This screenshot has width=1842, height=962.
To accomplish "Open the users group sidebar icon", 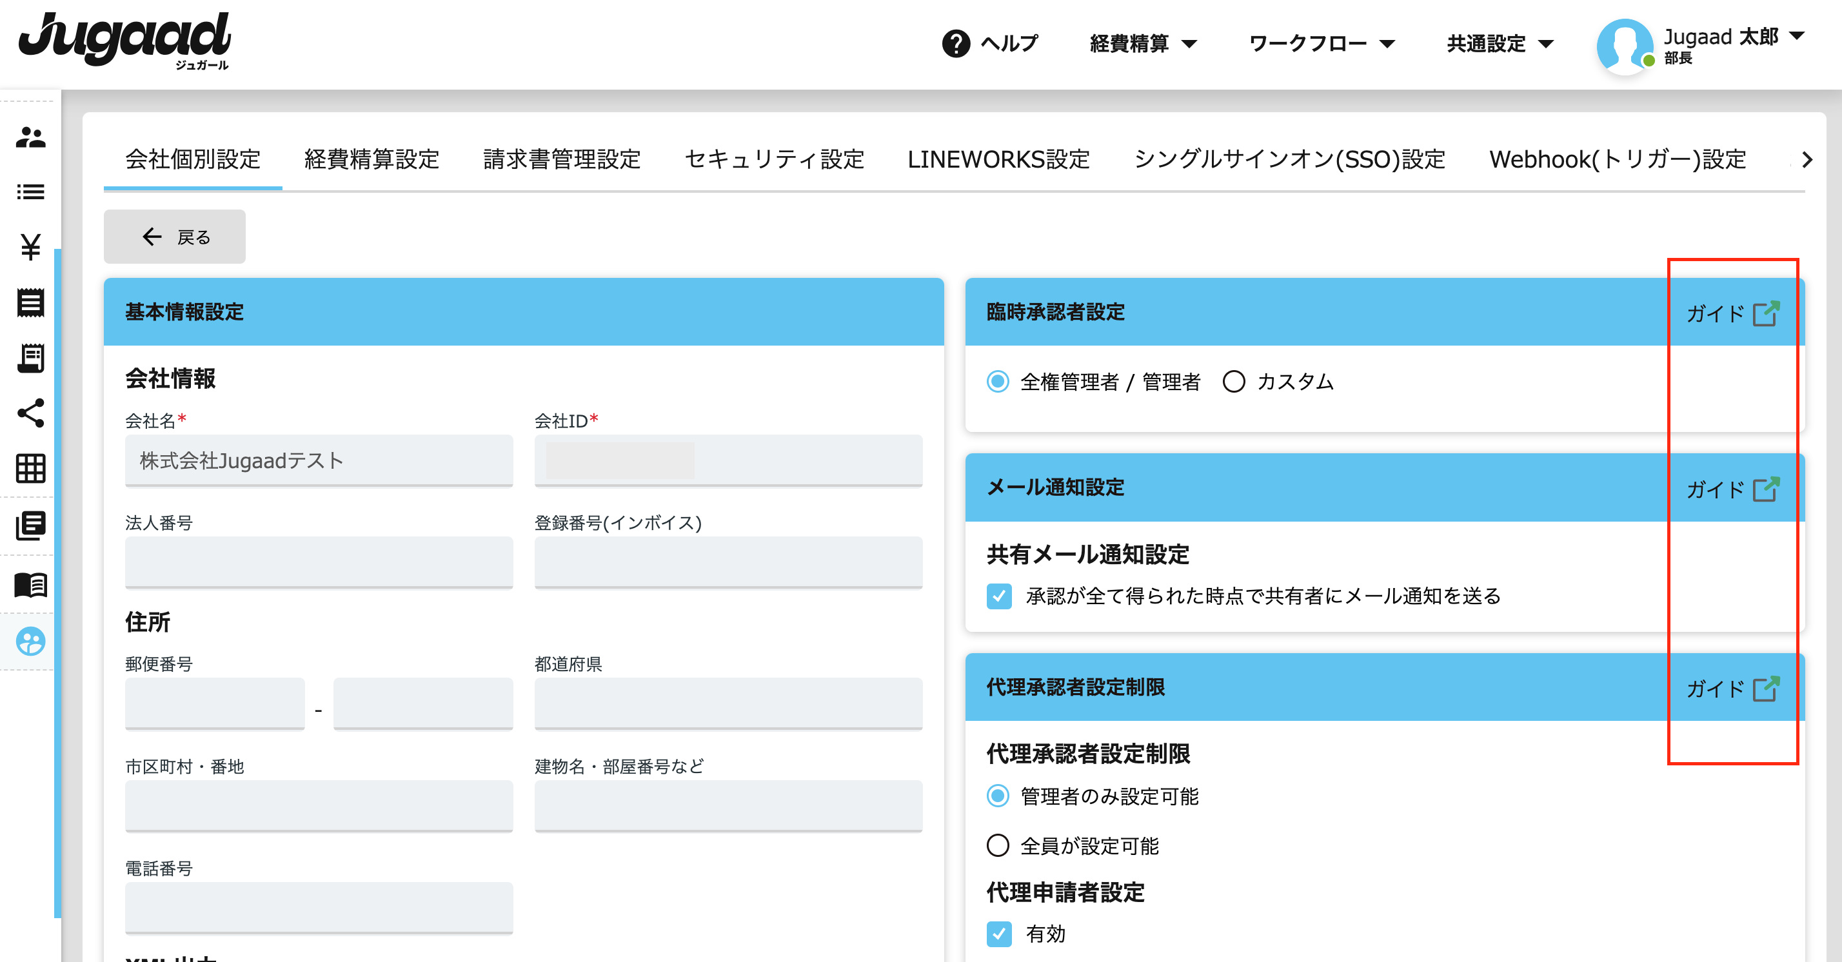I will coord(30,137).
